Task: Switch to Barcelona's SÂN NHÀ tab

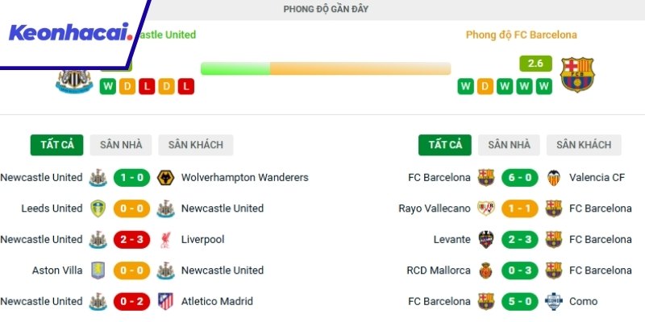Action: [x=509, y=145]
